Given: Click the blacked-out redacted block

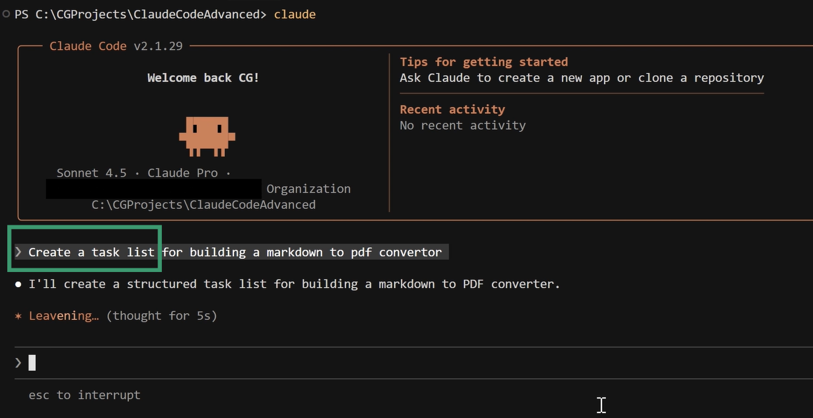Looking at the screenshot, I should click(x=153, y=188).
